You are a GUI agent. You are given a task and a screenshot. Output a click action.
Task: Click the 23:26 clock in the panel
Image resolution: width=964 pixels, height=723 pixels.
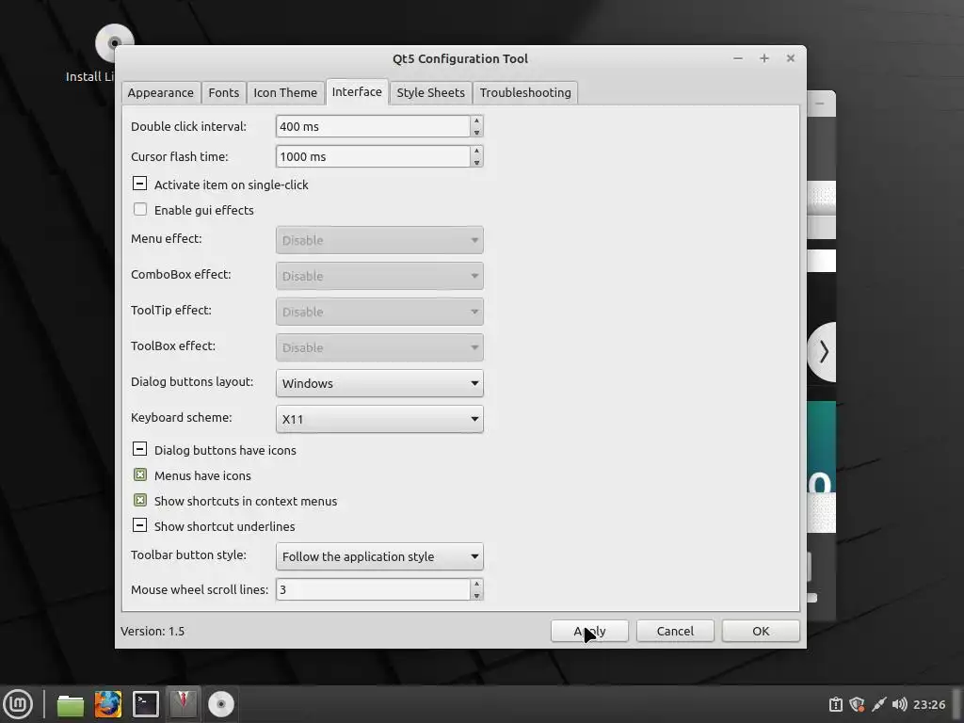coord(929,704)
